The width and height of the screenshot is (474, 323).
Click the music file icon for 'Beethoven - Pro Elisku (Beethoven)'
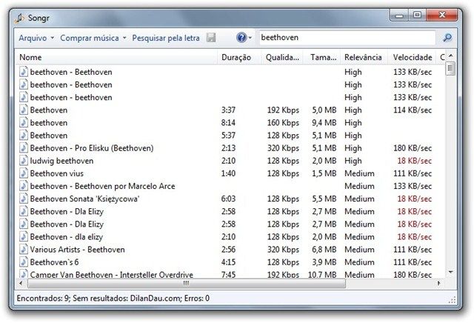click(x=24, y=148)
